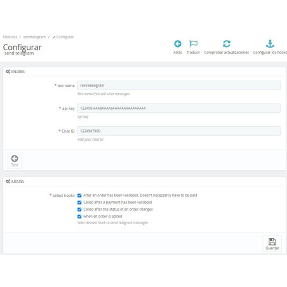
Task: Toggle 'when an order is edited' checkbox
Action: tap(79, 217)
